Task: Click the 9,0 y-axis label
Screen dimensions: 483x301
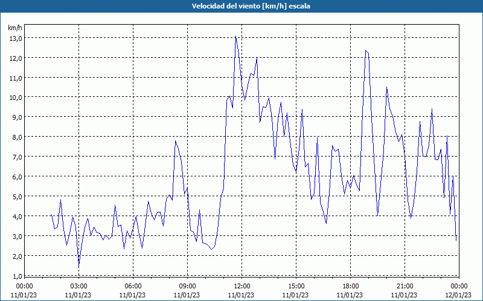Action: [18, 117]
